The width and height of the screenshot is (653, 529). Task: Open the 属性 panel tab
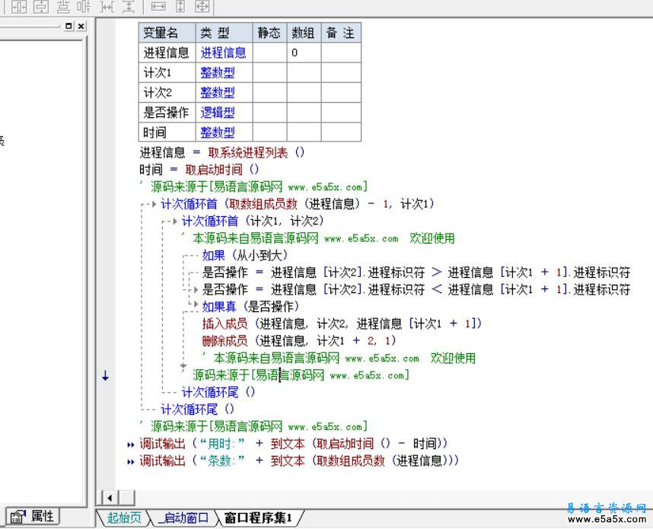(x=33, y=517)
